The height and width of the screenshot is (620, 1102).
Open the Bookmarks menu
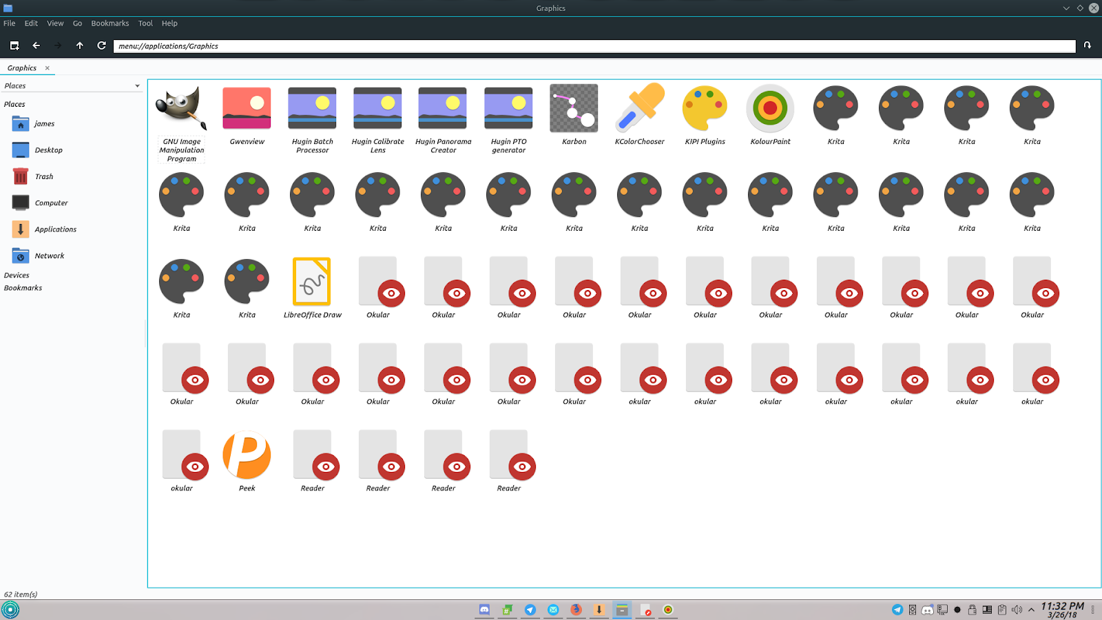click(110, 23)
